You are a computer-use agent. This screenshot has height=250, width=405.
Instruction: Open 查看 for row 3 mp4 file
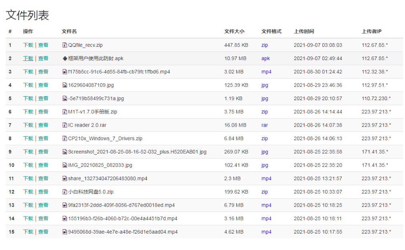click(x=43, y=72)
